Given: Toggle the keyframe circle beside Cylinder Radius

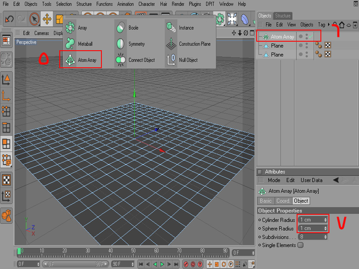Looking at the screenshot, I should pos(259,220).
